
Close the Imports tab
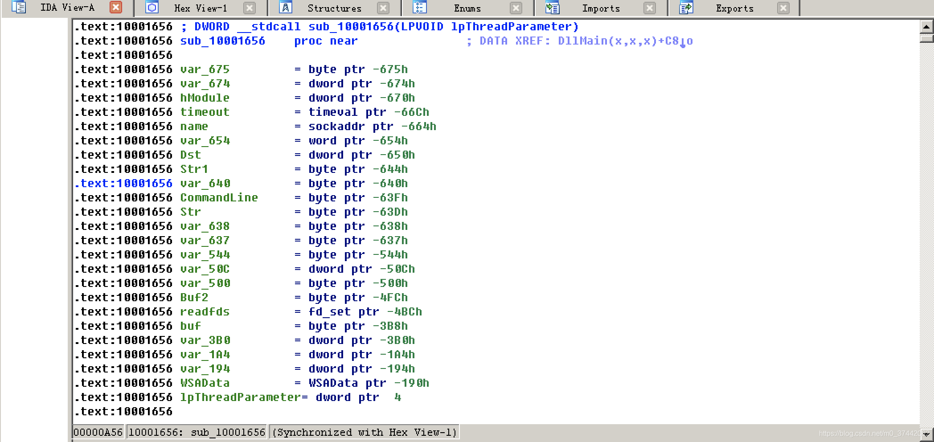(x=650, y=8)
